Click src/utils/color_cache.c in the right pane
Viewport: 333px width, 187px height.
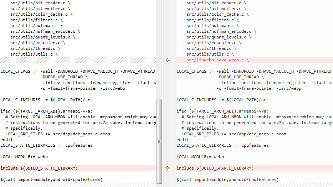(x=217, y=15)
